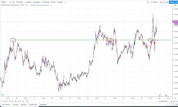Screen dimensions: 178x107
Task: Click the red event marker on the time axis
Action: pyautogui.click(x=166, y=95)
